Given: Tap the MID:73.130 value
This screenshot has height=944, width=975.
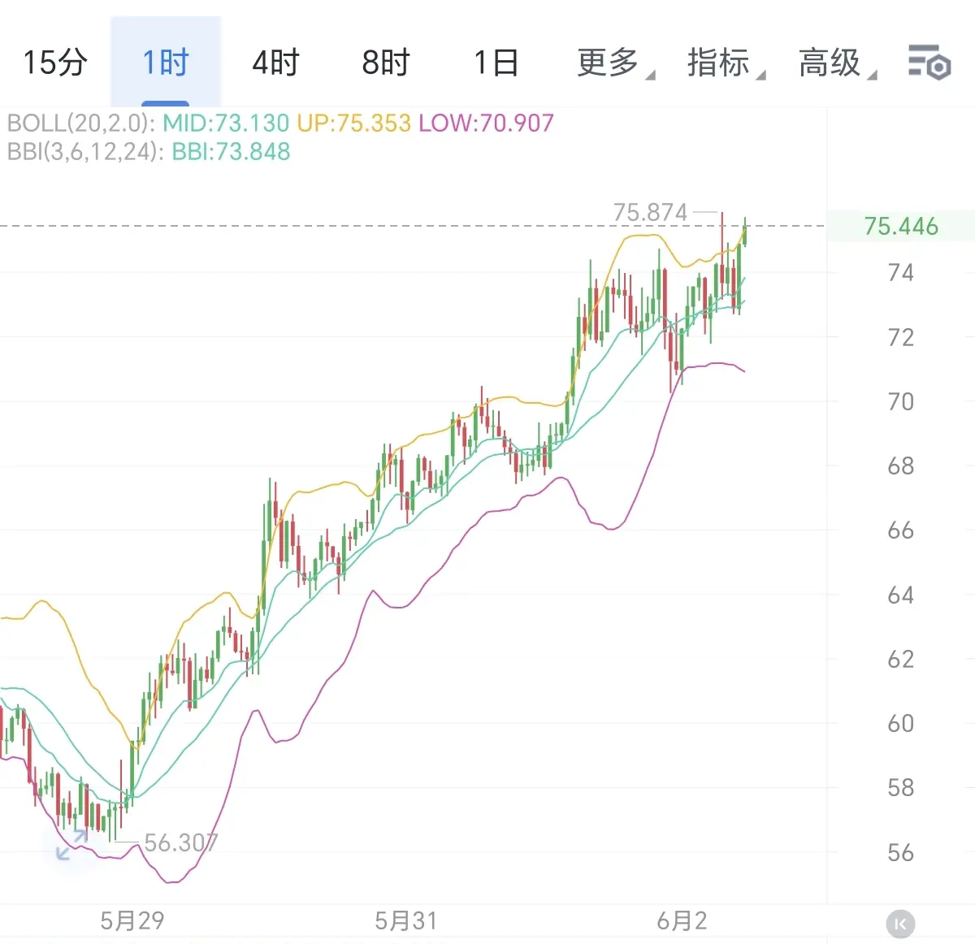Looking at the screenshot, I should click(x=226, y=123).
